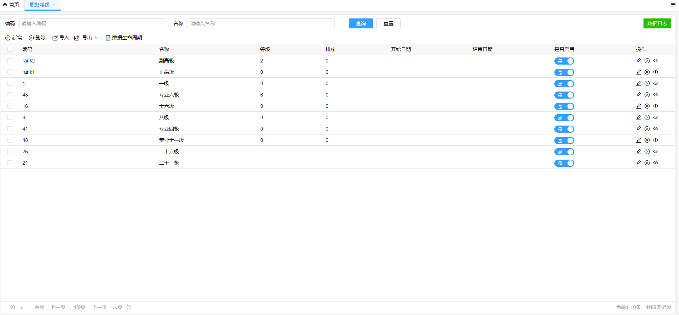Viewport: 679px width, 315px height.
Task: Jump to 末页 last page
Action: (118, 307)
